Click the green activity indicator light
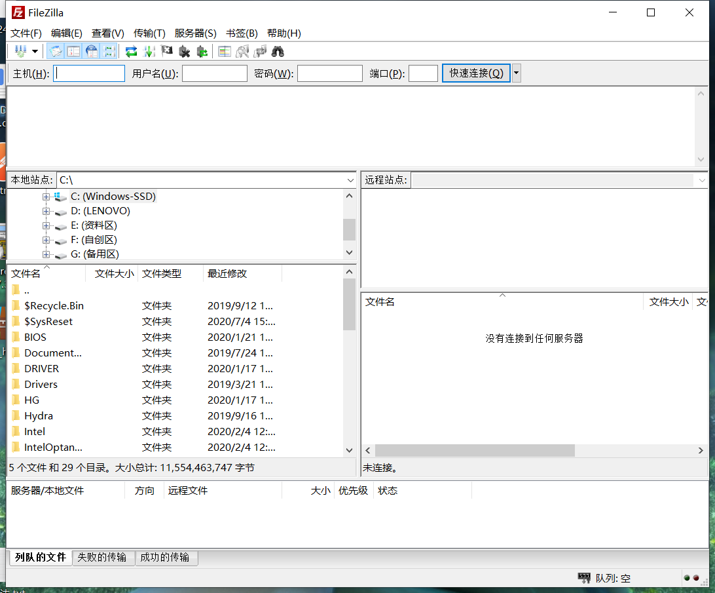 pyautogui.click(x=687, y=578)
